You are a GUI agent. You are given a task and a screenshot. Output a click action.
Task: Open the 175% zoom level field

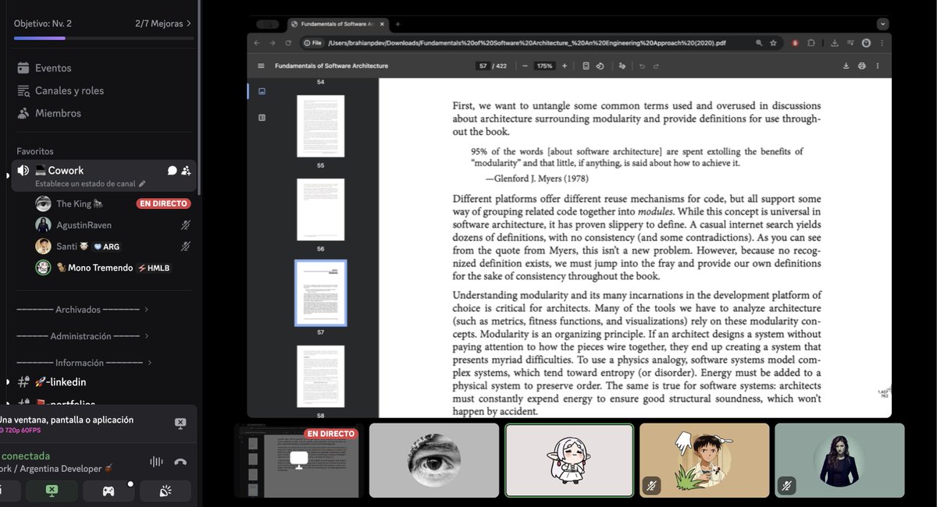tap(544, 66)
